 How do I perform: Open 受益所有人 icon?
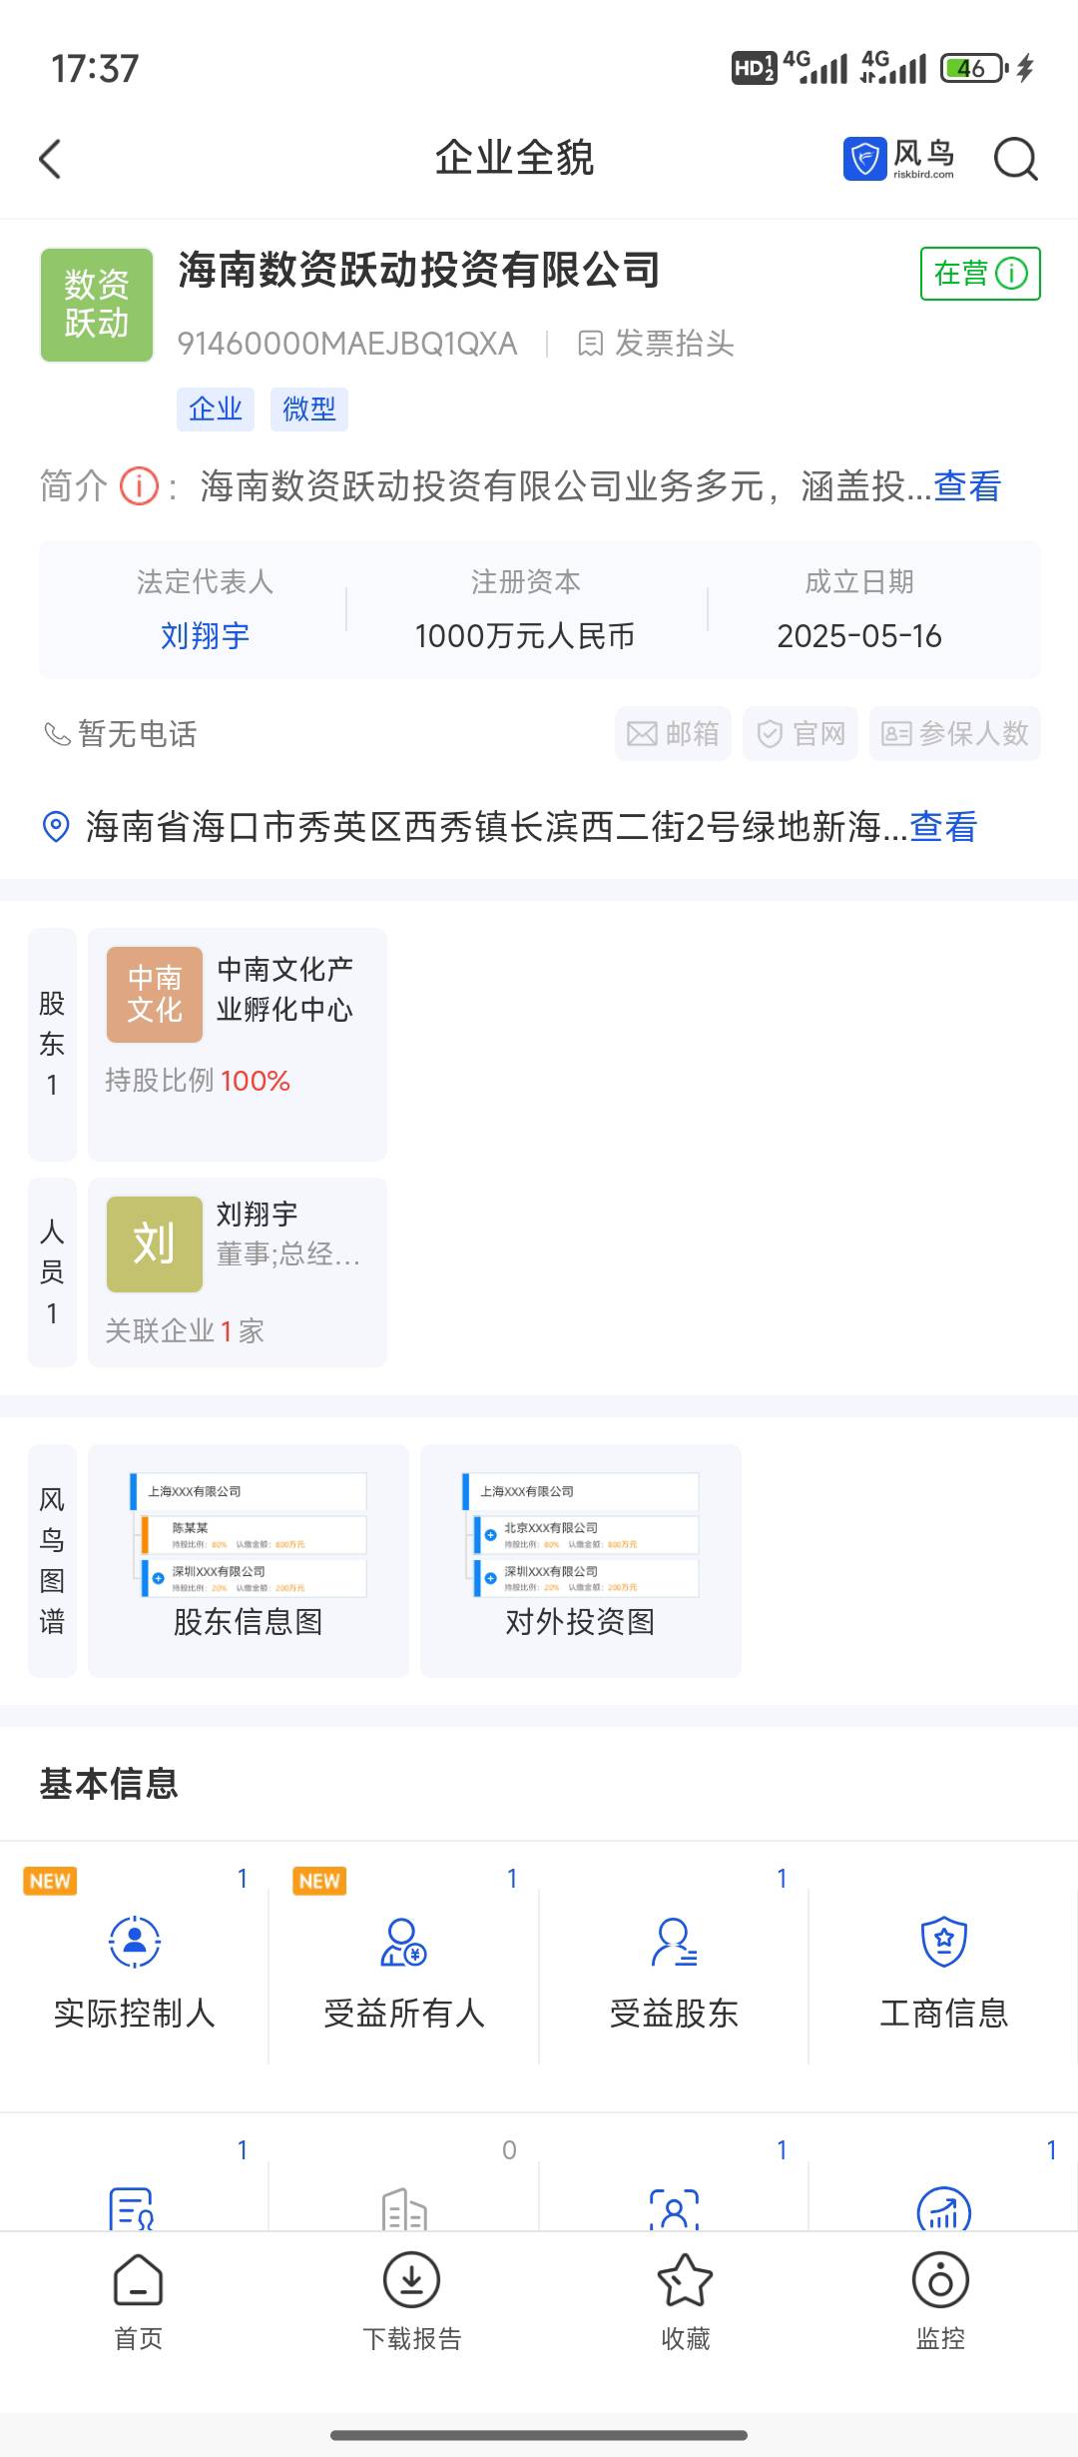(404, 1942)
